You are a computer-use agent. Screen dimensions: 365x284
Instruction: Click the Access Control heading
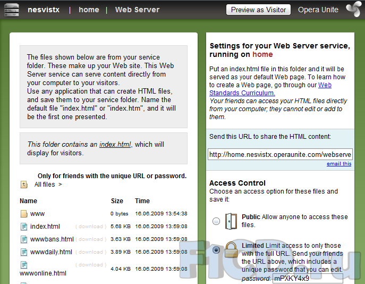click(237, 183)
